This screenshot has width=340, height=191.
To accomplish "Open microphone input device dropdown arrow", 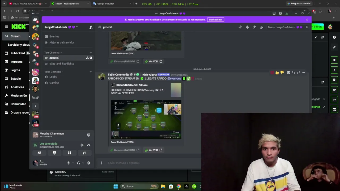I will (73, 163).
